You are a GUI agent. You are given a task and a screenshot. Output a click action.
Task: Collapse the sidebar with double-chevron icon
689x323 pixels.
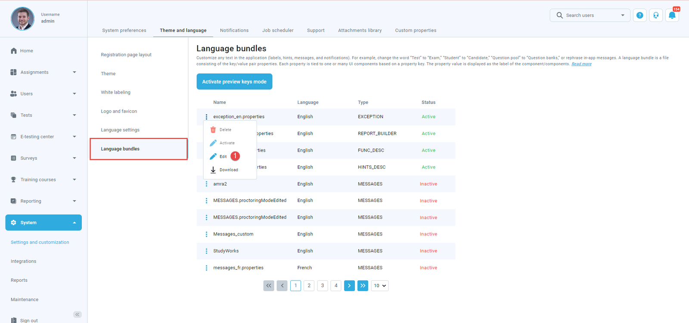pos(78,314)
